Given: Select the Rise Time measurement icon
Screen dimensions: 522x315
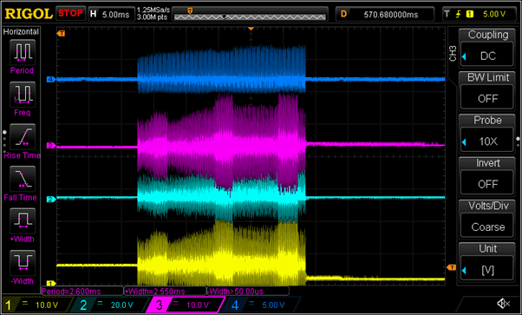Looking at the screenshot, I should click(x=22, y=136).
